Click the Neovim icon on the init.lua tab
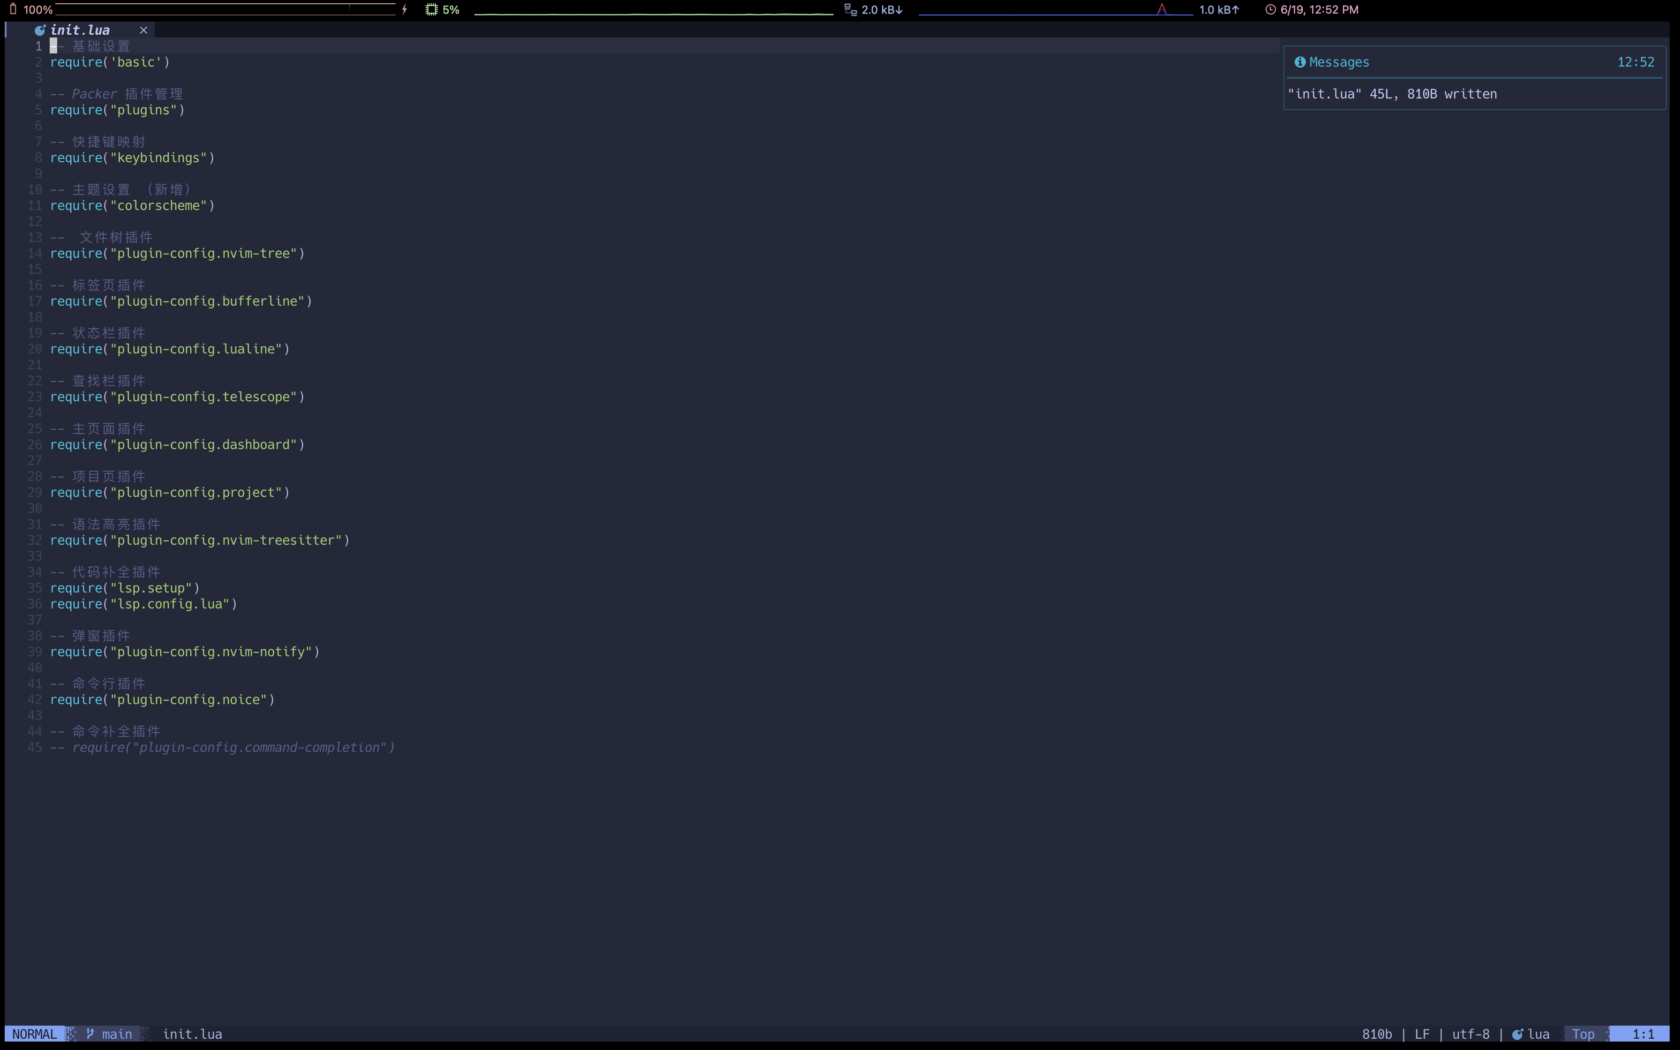Screen dimensions: 1680x1050 tap(39, 30)
